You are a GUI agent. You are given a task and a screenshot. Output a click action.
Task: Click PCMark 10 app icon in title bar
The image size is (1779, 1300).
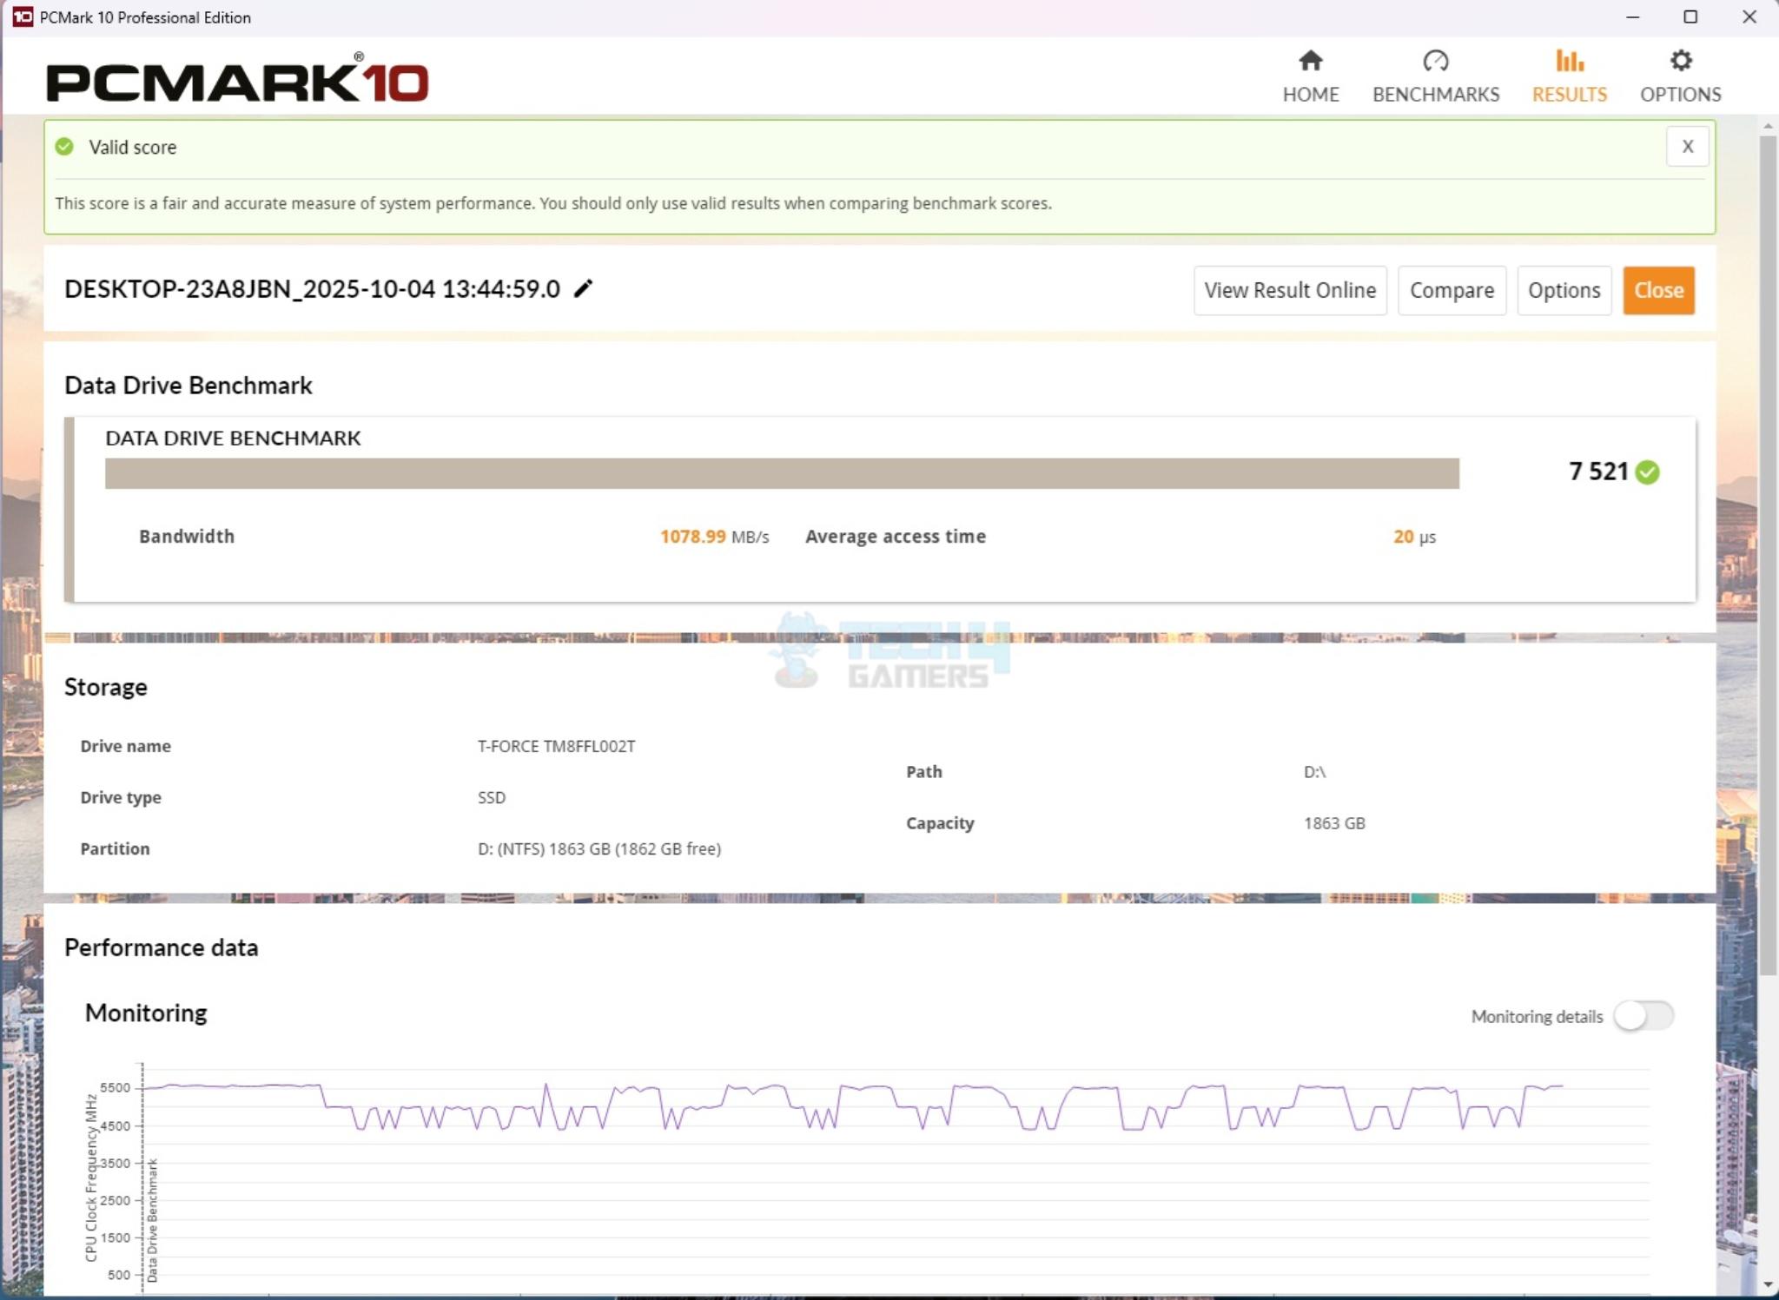click(23, 16)
